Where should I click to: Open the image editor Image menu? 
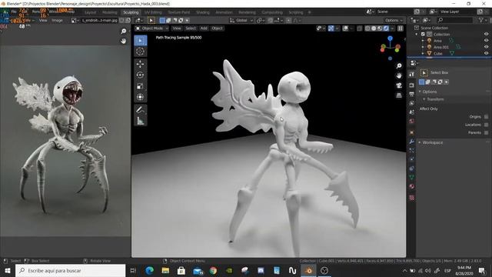point(57,21)
